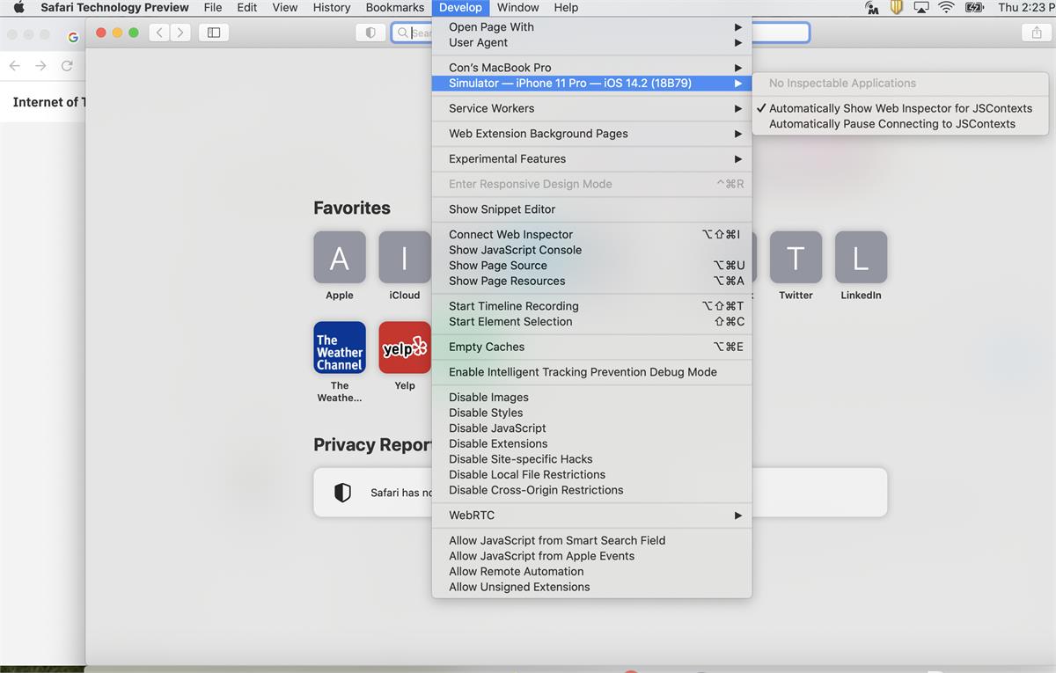Click the Share button in Safari toolbar
This screenshot has width=1056, height=673.
pos(1036,33)
